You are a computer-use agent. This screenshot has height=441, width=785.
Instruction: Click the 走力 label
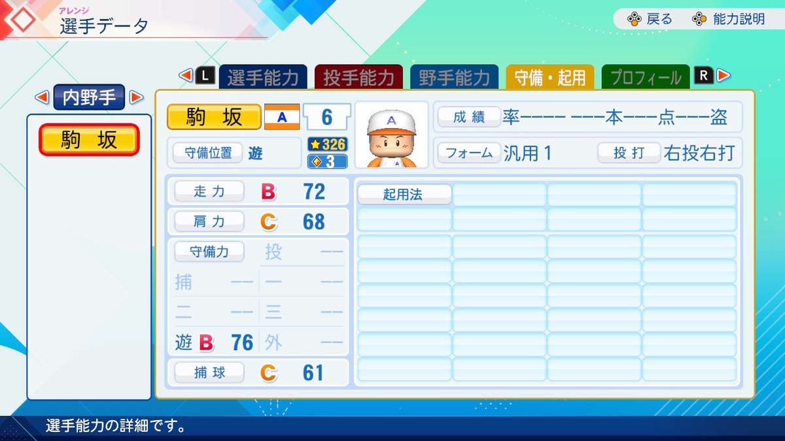click(209, 191)
